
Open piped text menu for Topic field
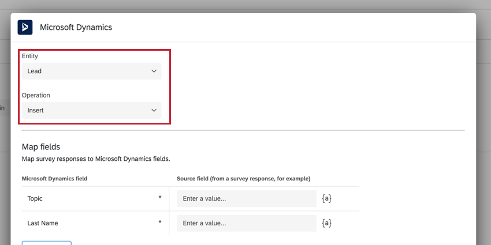click(326, 198)
